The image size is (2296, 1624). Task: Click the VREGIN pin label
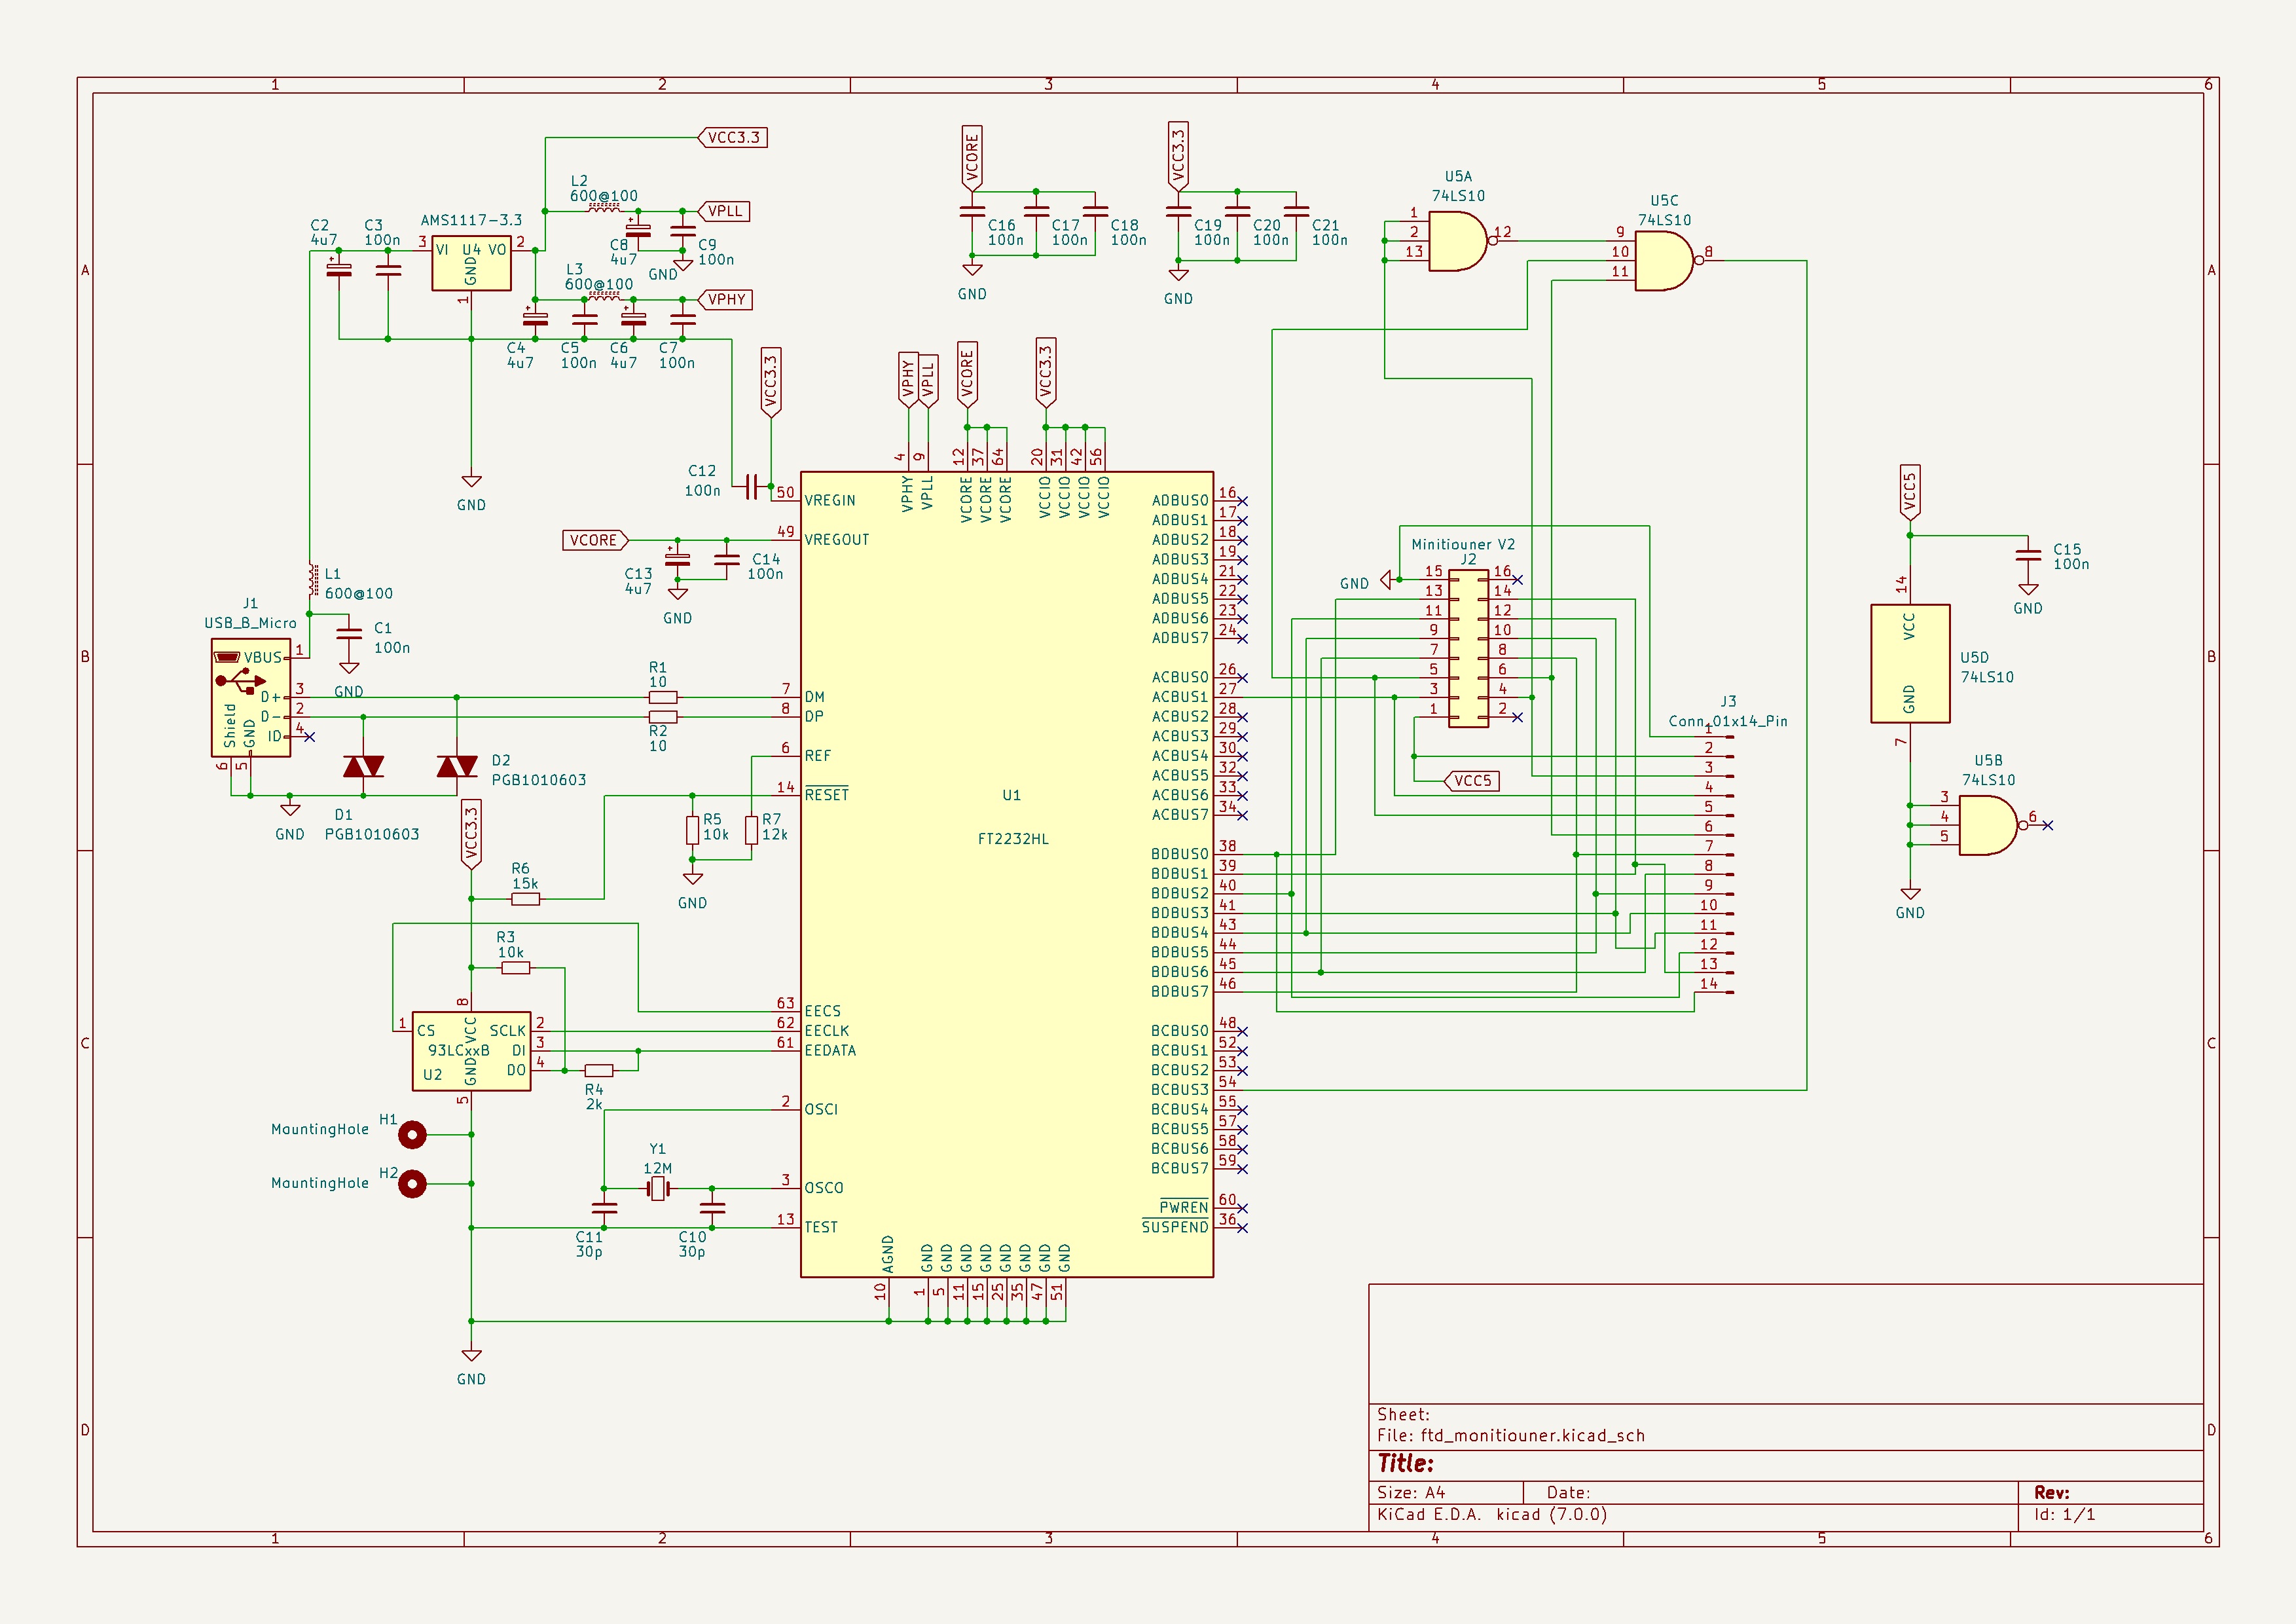click(x=830, y=500)
